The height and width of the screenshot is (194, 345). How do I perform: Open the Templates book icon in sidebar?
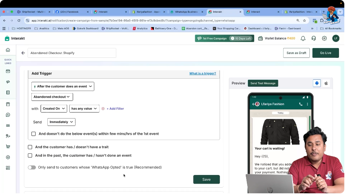pos(8,92)
